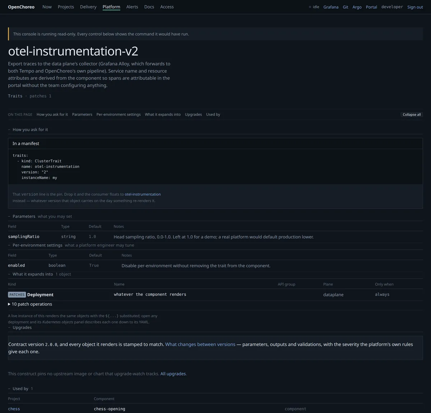Open the Git link

[x=346, y=7]
